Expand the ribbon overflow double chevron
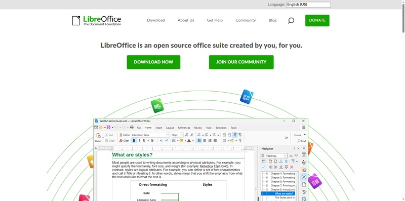 (x=287, y=138)
